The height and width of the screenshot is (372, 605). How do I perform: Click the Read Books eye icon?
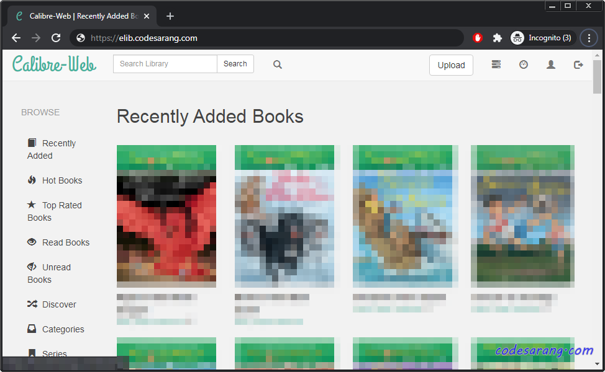click(32, 242)
